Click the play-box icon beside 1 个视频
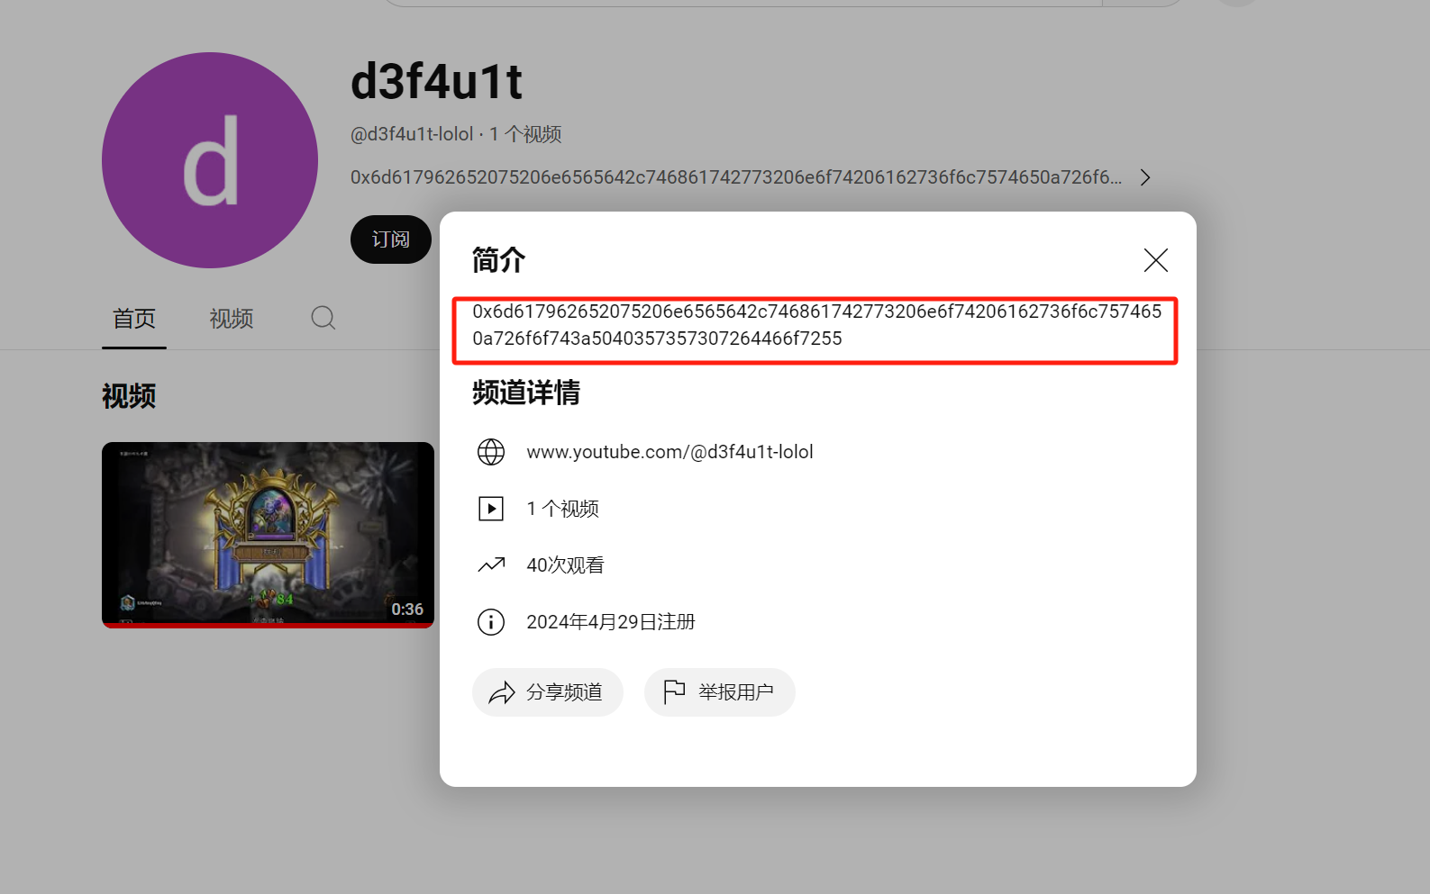 point(491,509)
